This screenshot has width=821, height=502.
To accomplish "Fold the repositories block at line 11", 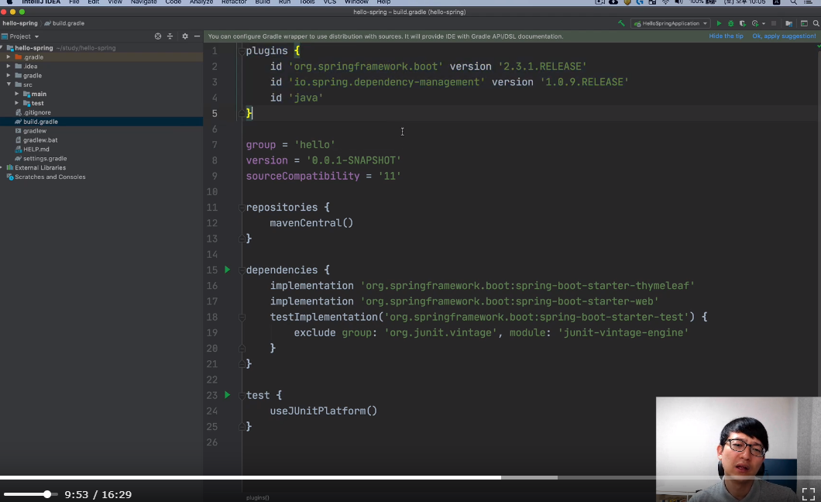I will tap(242, 208).
